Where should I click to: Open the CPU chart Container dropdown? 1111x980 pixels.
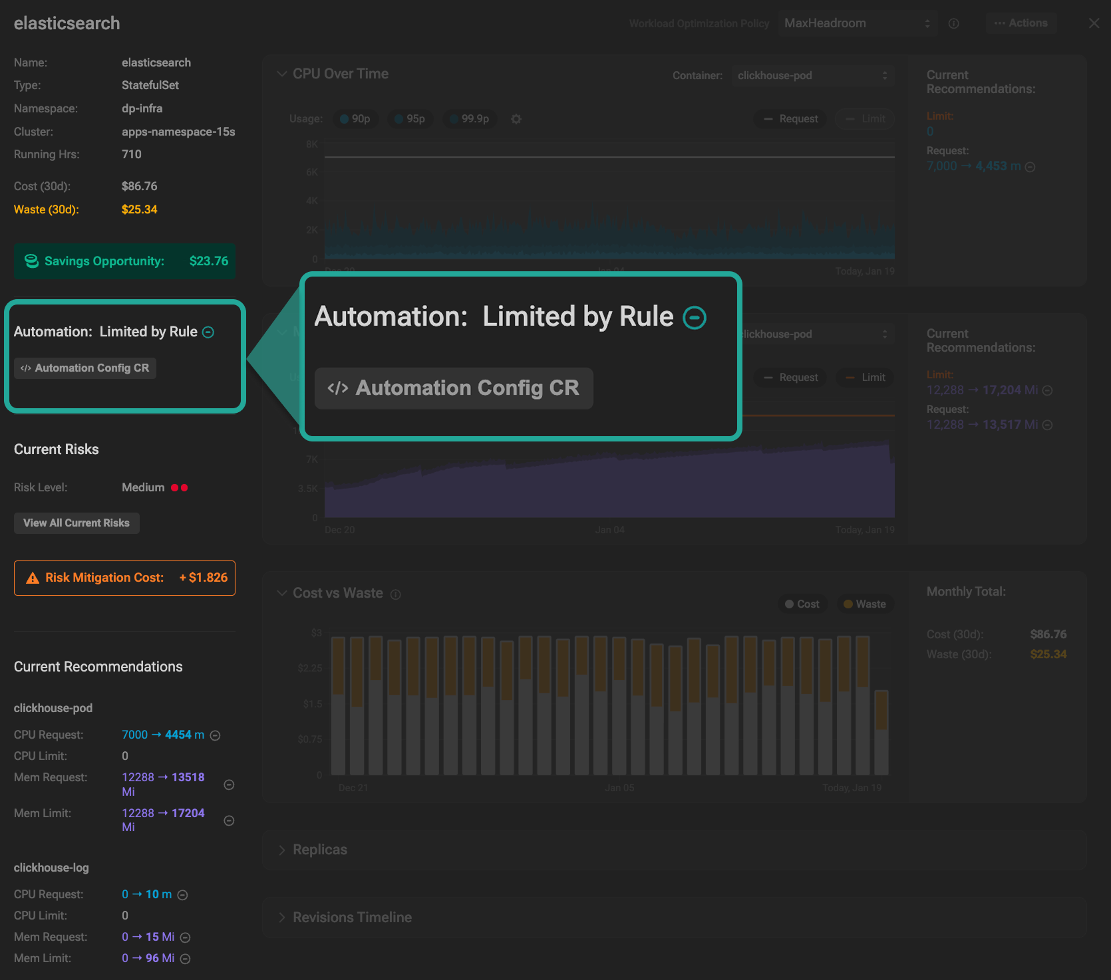click(x=812, y=76)
